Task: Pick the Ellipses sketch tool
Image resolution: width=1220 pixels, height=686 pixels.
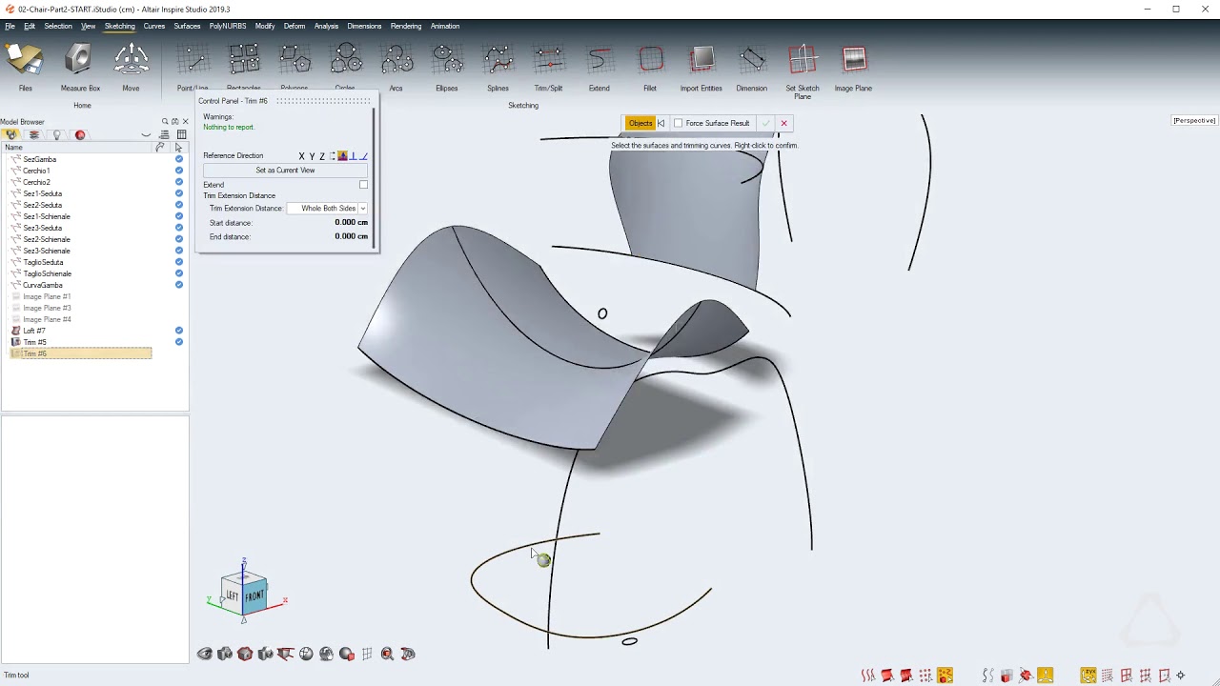Action: pos(446,67)
